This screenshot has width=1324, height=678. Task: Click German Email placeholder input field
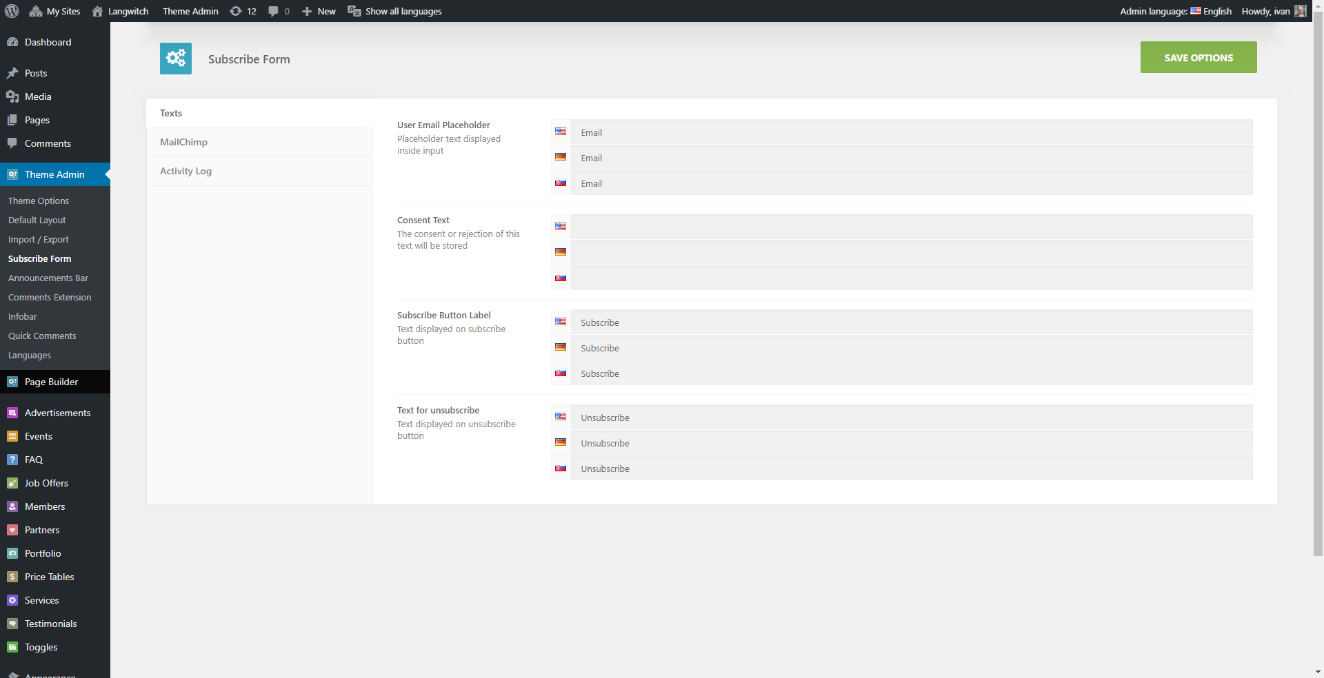[912, 158]
